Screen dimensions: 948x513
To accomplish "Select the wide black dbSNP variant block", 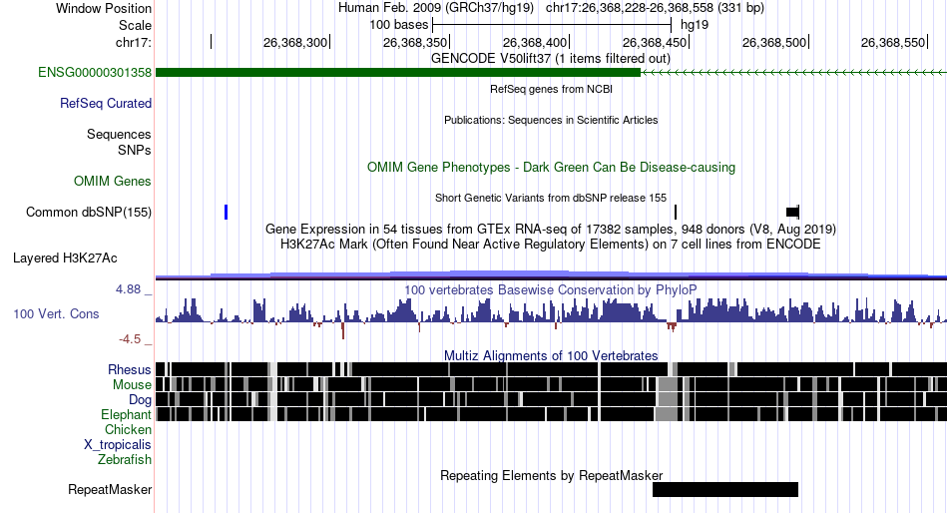I will click(x=792, y=212).
